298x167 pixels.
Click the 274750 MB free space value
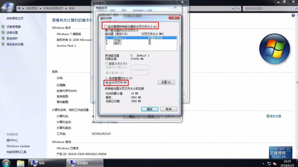click(137, 59)
